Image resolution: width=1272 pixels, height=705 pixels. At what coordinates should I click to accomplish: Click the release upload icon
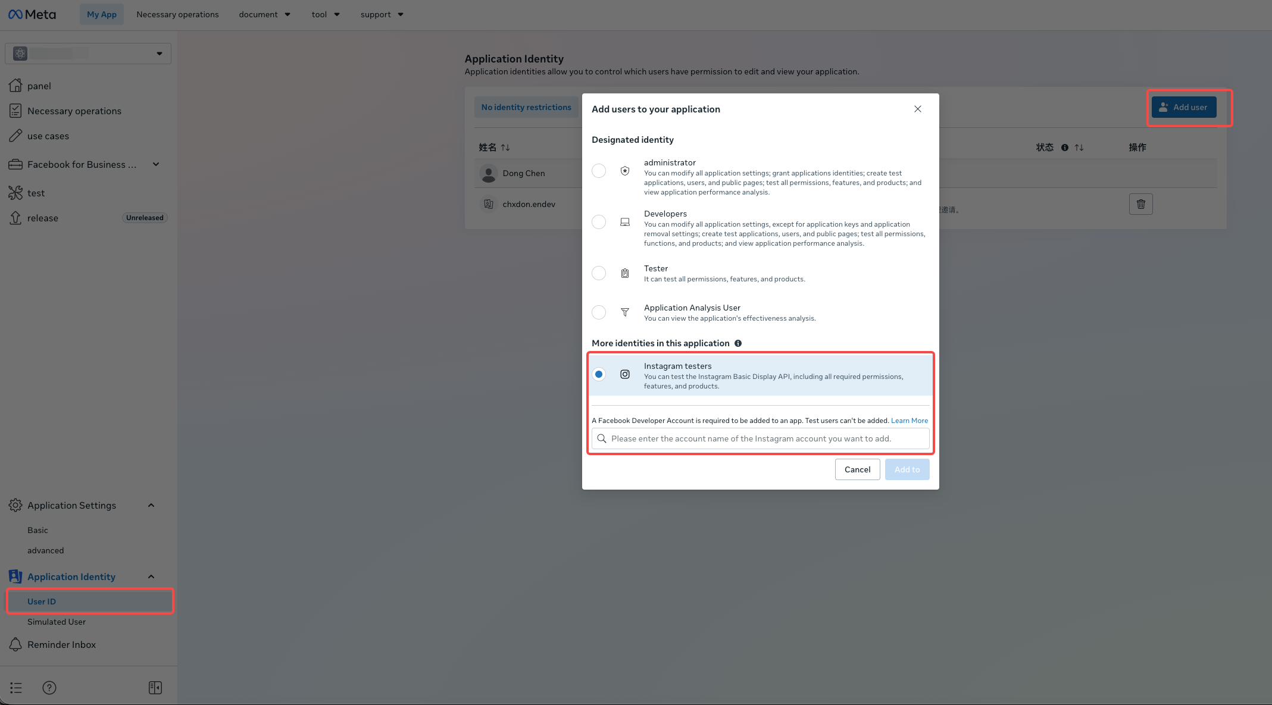[15, 218]
